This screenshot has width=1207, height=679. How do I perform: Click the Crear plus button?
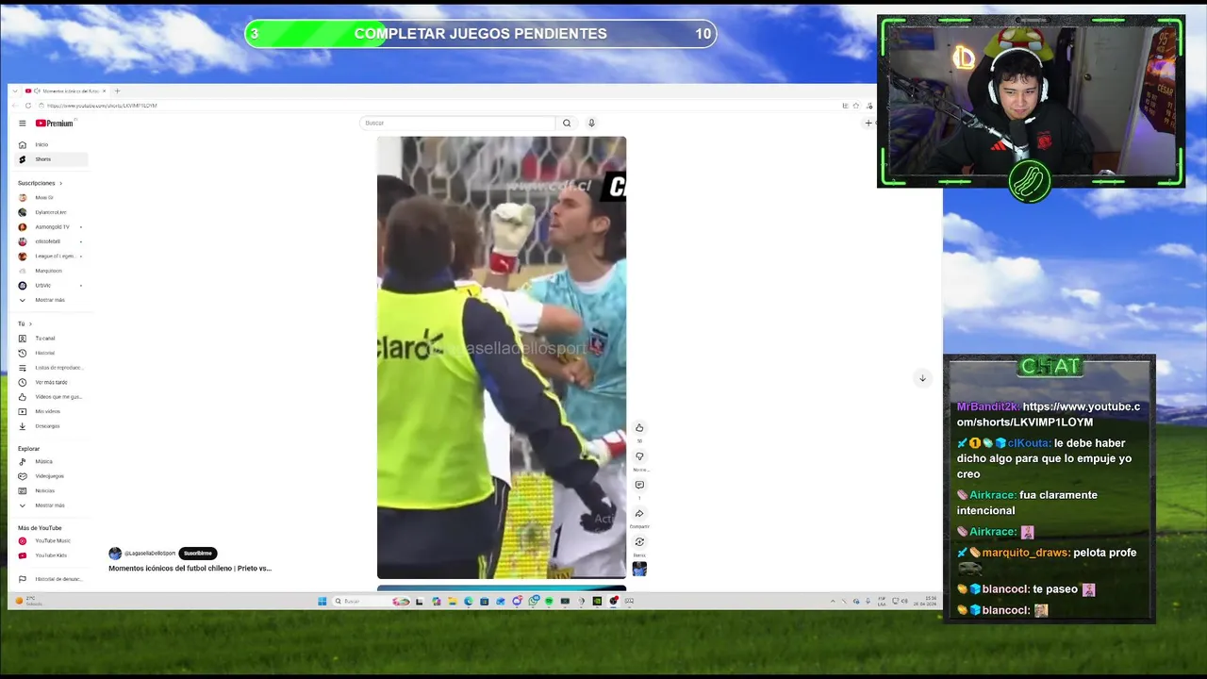[x=868, y=123]
